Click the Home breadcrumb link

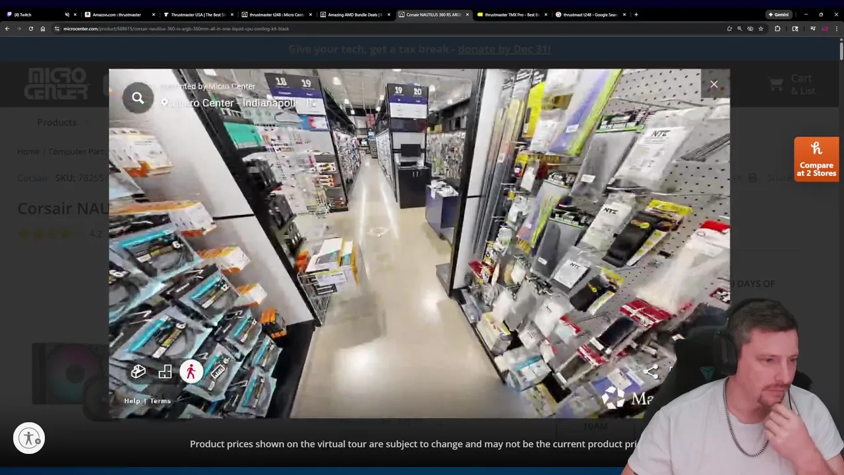tap(28, 151)
